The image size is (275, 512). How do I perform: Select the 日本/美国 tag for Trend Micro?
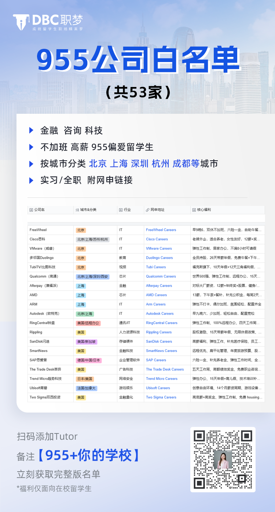pyautogui.click(x=85, y=379)
